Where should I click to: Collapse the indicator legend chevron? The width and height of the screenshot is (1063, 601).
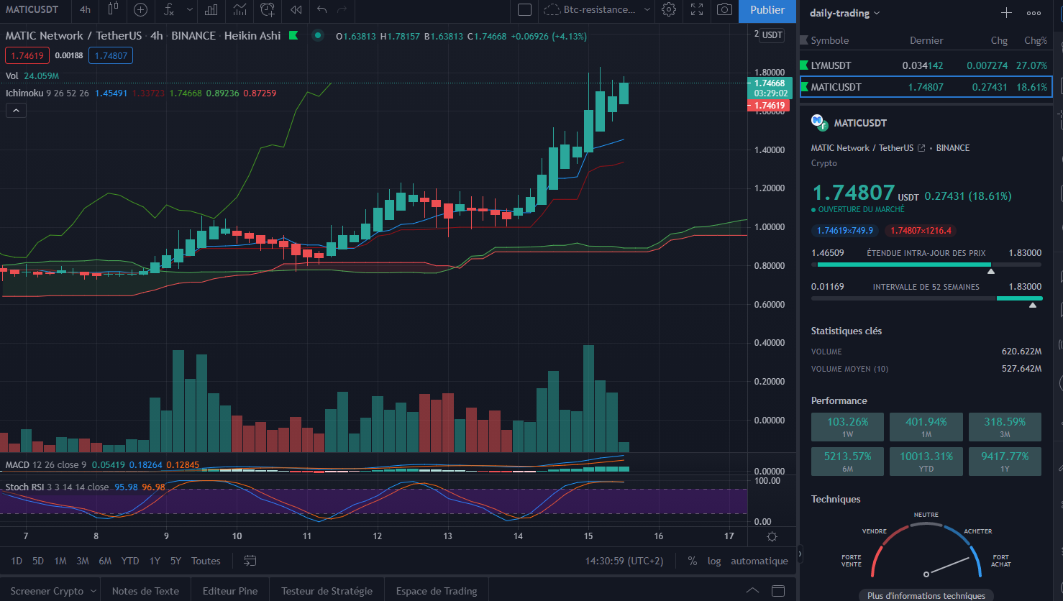coord(16,111)
